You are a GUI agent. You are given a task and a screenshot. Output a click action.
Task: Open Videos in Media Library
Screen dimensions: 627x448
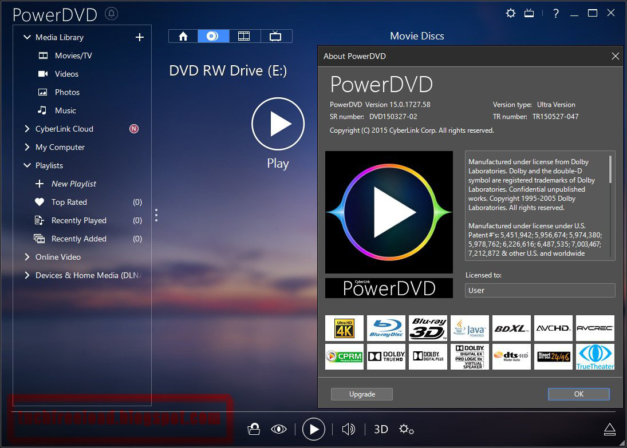[x=66, y=74]
